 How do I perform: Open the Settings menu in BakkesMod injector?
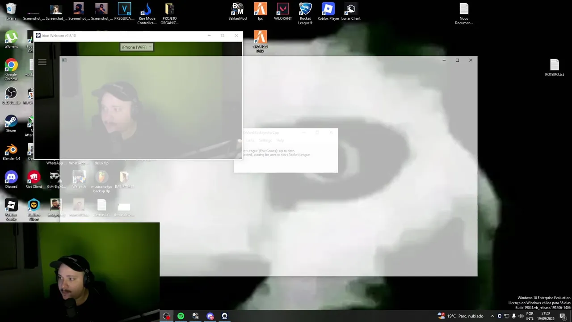(265, 140)
